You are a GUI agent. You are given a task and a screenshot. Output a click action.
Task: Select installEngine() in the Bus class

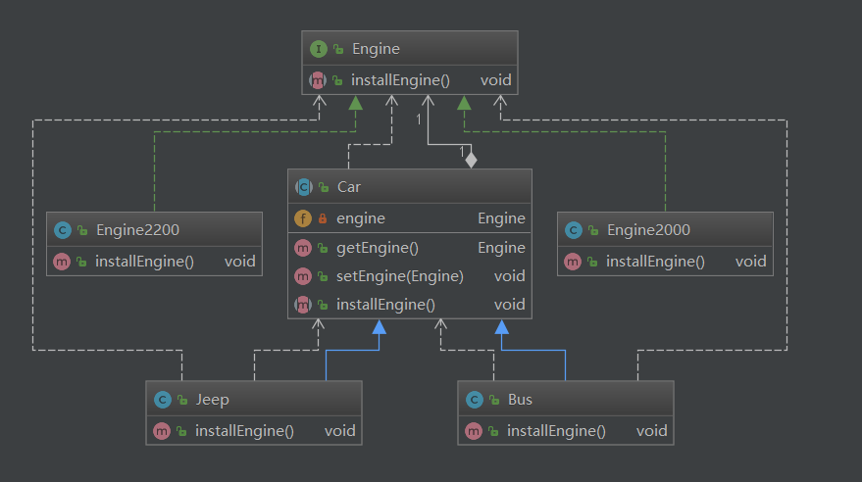tap(556, 430)
